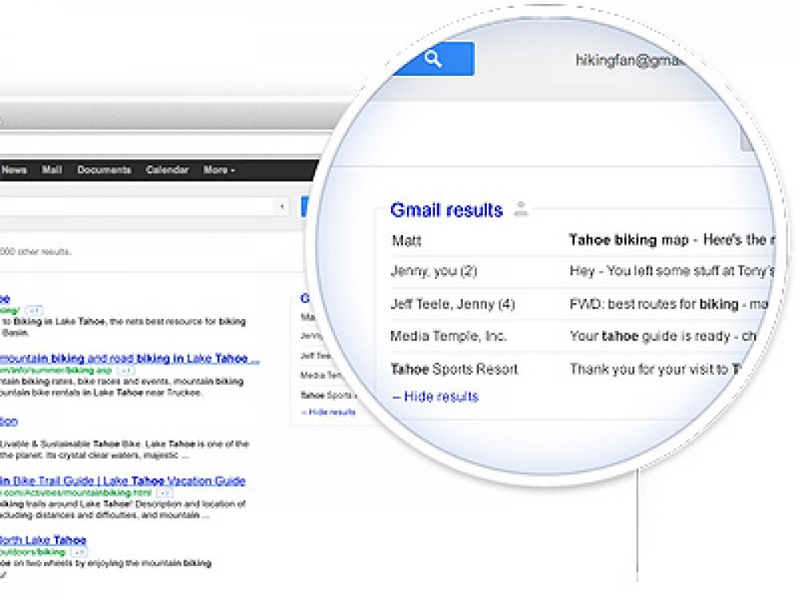Viewport: 798px width, 598px height.
Task: Click the Gmail results heading
Action: coord(446,210)
